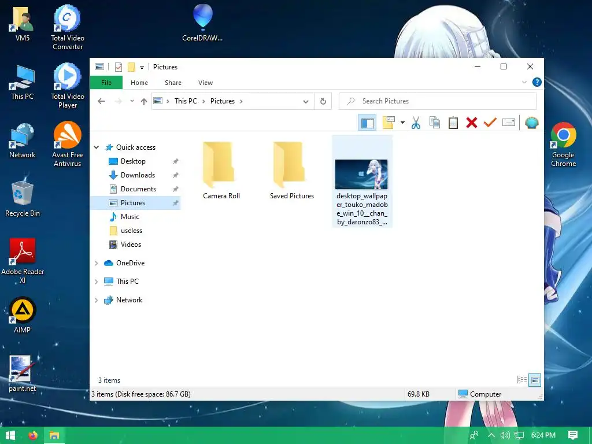592x444 pixels.
Task: Click the People icon in taskbar
Action: 474,435
